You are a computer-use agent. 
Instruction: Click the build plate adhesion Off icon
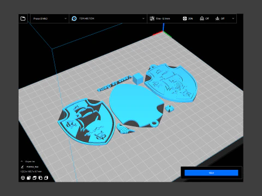coord(217,19)
